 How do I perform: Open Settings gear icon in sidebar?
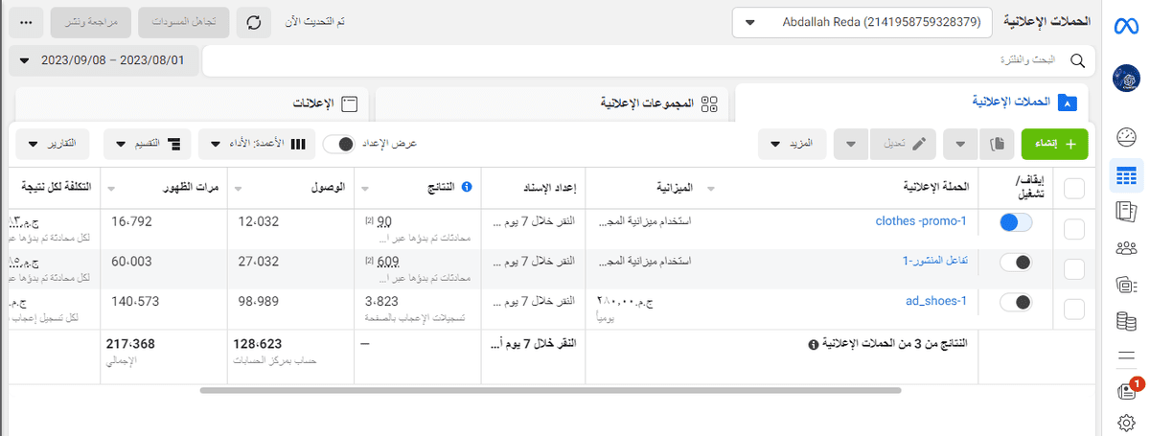click(x=1126, y=423)
